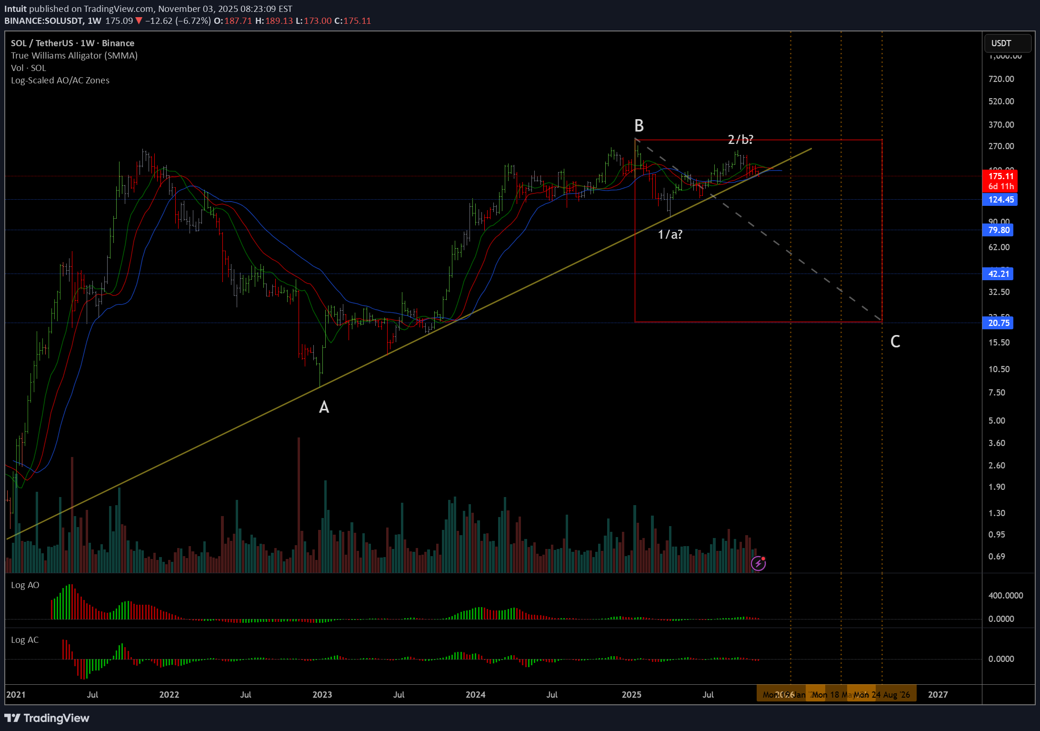
Task: Select the wave label C text
Action: 895,341
